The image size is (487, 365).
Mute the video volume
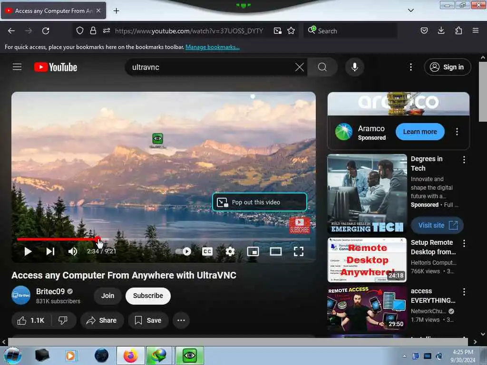click(x=73, y=251)
